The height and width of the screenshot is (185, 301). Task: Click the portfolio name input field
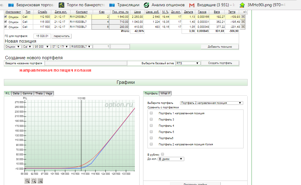tap(86, 63)
